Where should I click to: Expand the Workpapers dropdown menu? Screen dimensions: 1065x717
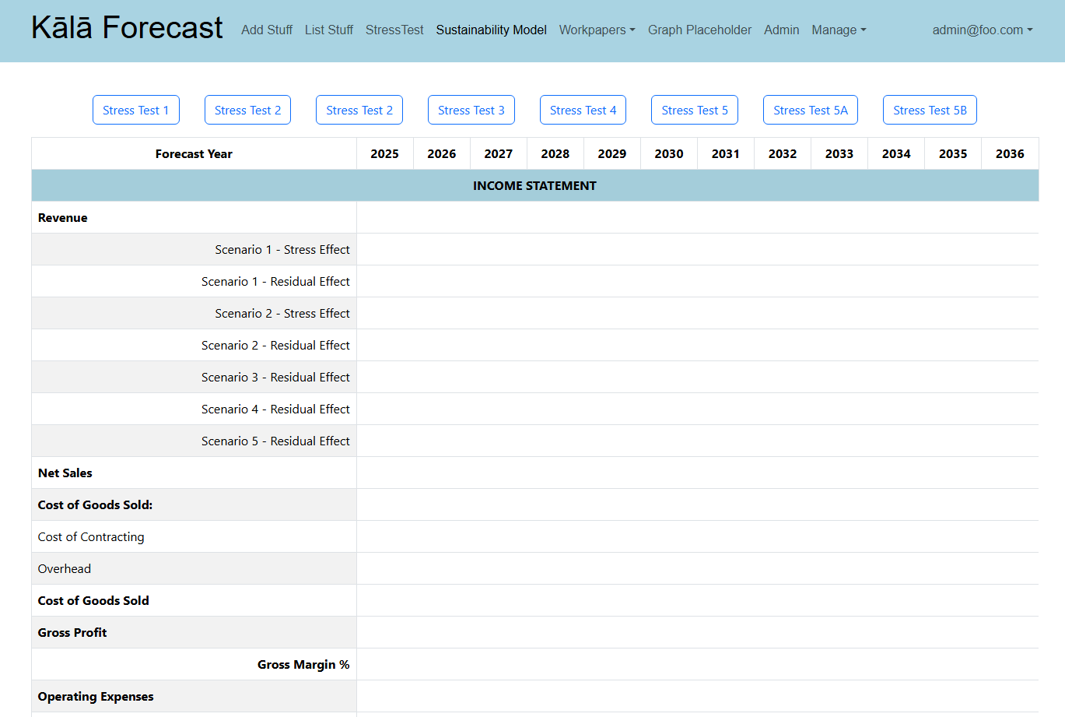pyautogui.click(x=597, y=30)
